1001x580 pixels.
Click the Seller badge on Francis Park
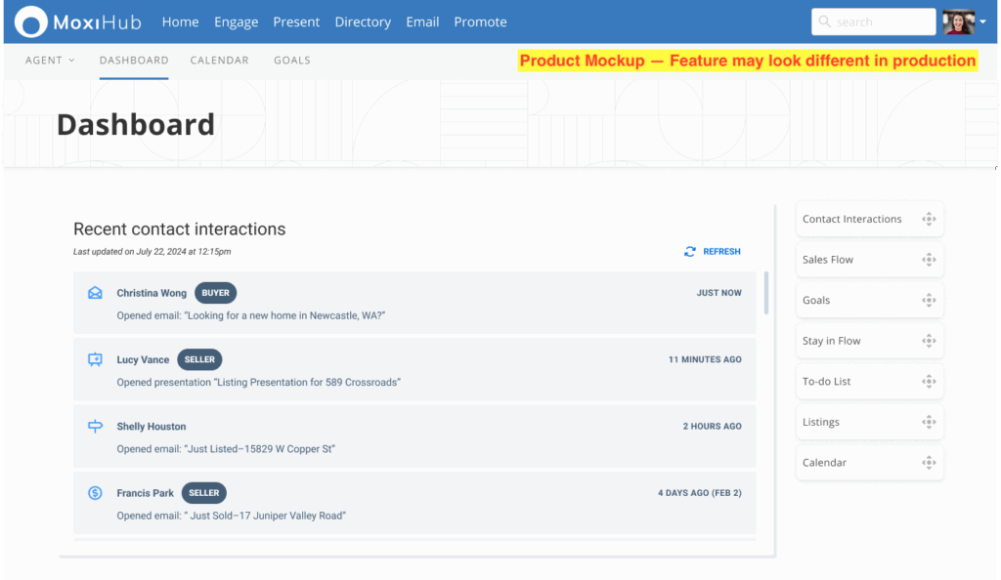click(x=203, y=493)
